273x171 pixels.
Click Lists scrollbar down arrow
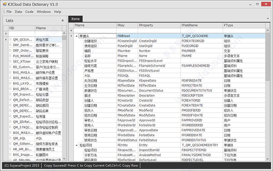tap(64, 159)
